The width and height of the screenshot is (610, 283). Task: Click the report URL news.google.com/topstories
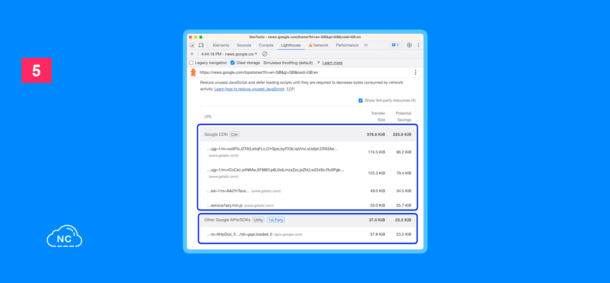259,72
